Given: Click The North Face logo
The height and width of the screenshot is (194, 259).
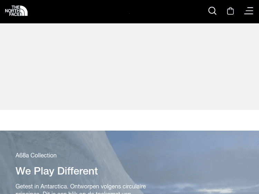Looking at the screenshot, I should (16, 11).
